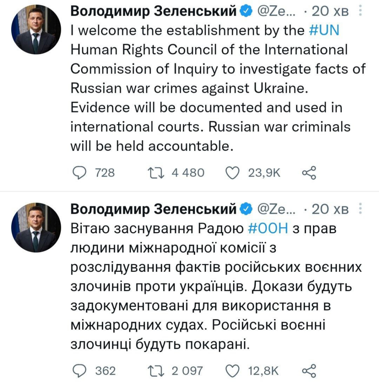The width and height of the screenshot is (379, 384).
Task: Reply to the Ukrainian-language tweet
Action: (79, 371)
